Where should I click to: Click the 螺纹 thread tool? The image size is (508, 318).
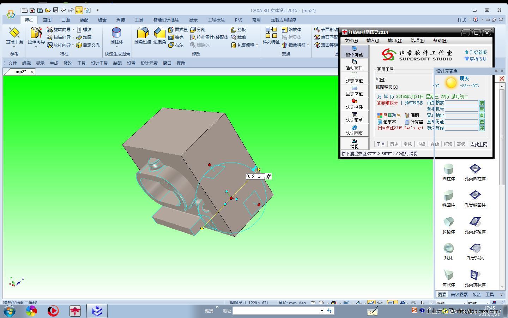pos(84,30)
